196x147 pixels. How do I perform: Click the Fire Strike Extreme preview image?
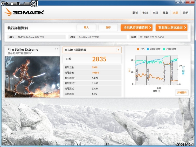point(32,77)
